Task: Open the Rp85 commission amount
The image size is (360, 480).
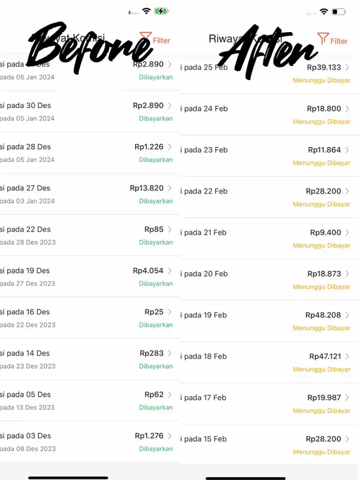Action: pos(154,229)
